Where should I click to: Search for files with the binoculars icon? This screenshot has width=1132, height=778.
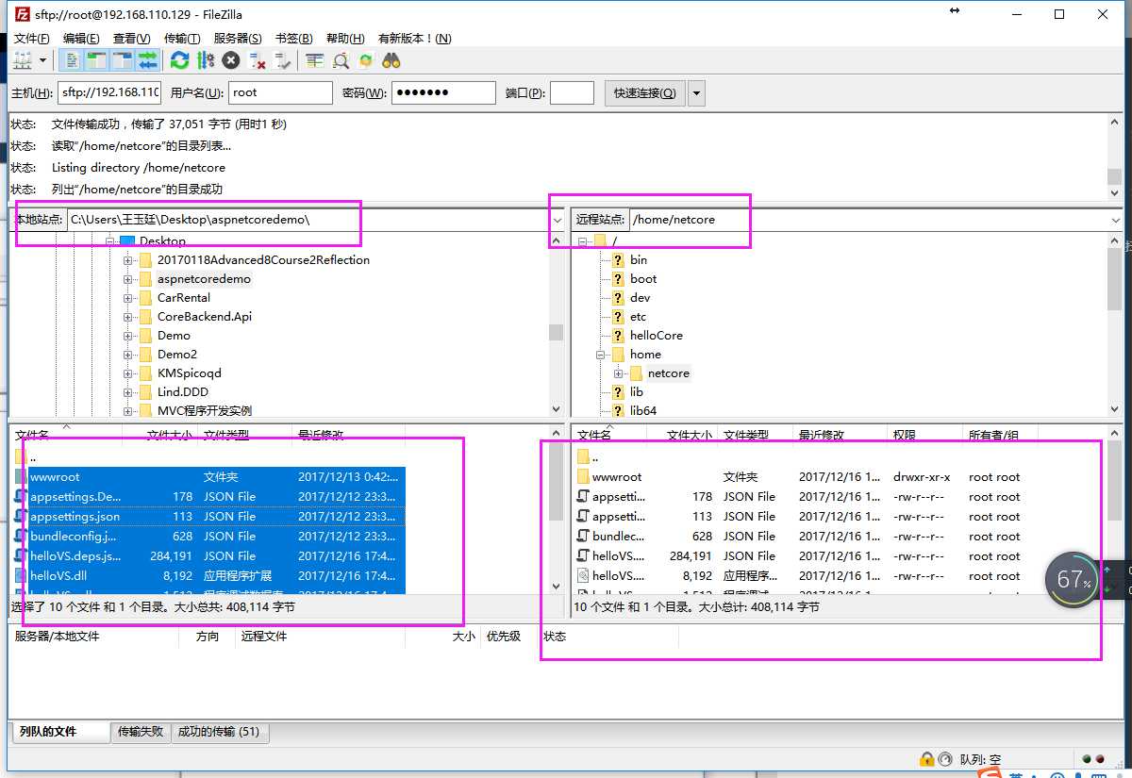[x=391, y=60]
